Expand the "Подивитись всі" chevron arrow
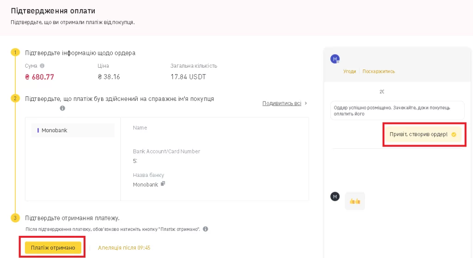The width and height of the screenshot is (473, 258). 306,103
